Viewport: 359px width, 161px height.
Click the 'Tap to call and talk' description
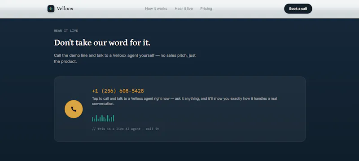(184, 101)
